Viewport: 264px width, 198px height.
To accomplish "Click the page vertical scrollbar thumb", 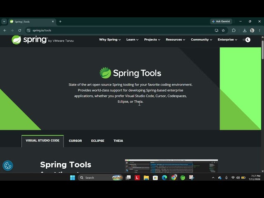I will pyautogui.click(x=262, y=49).
